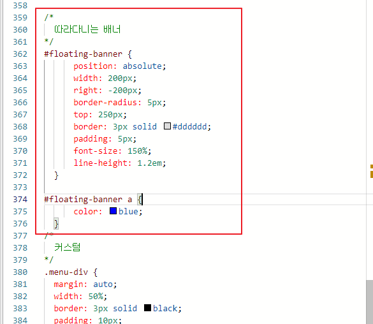Screen dimensions: 373x324
Task: Click the 'solid' keyword on line 368
Action: pos(145,127)
